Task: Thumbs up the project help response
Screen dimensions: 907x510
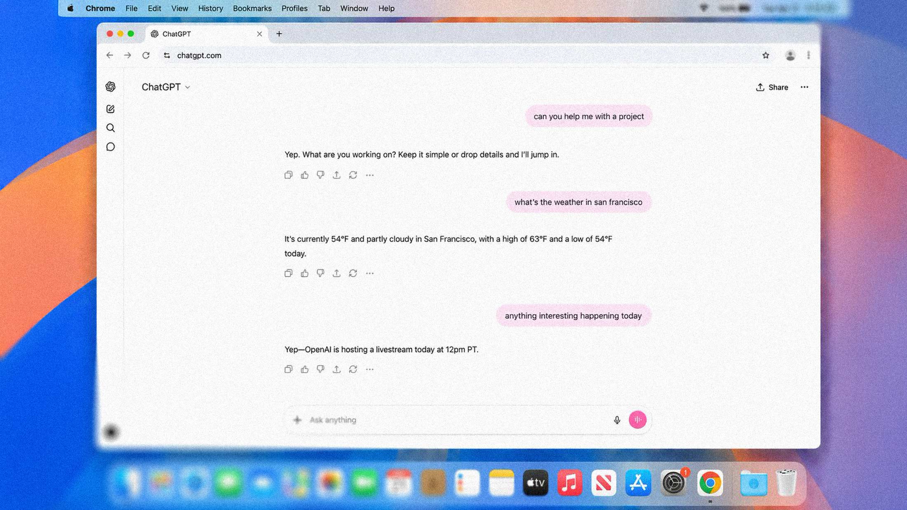Action: point(305,175)
